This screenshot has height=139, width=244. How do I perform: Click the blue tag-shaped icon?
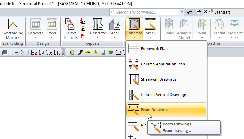[111, 52]
